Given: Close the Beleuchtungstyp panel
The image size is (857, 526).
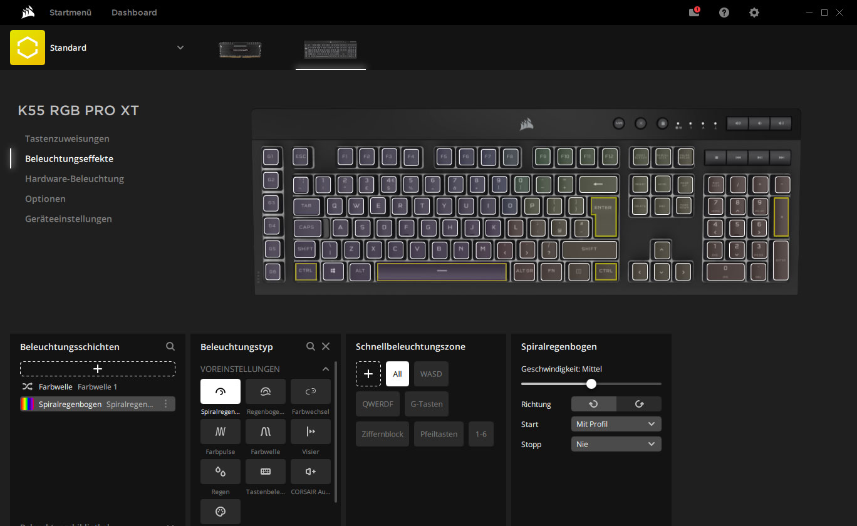Looking at the screenshot, I should pyautogui.click(x=326, y=346).
